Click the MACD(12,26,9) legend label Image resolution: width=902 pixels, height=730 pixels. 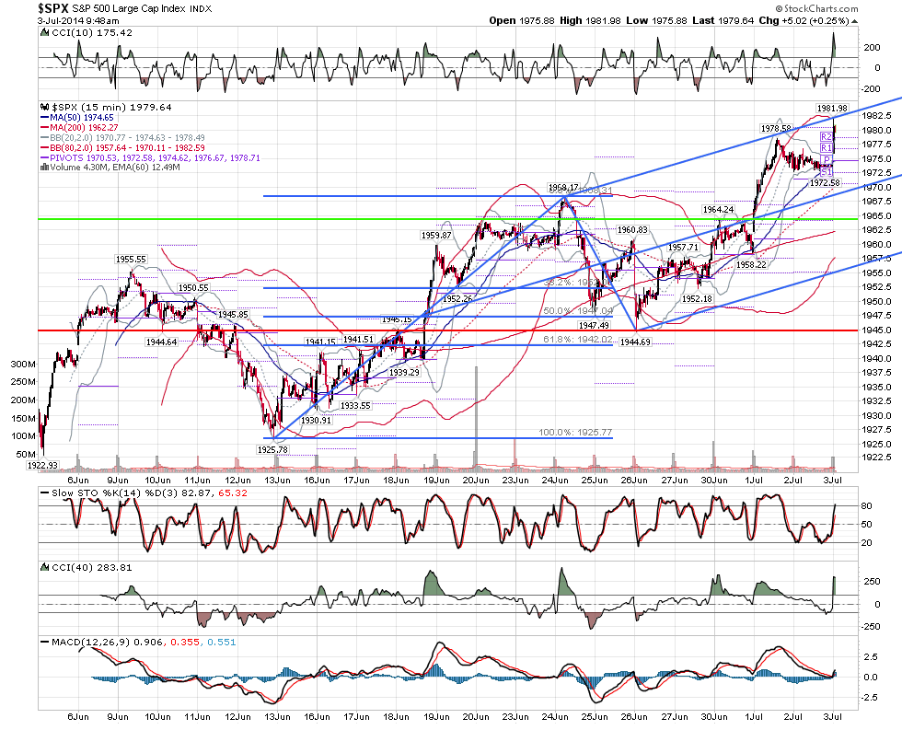[91, 642]
